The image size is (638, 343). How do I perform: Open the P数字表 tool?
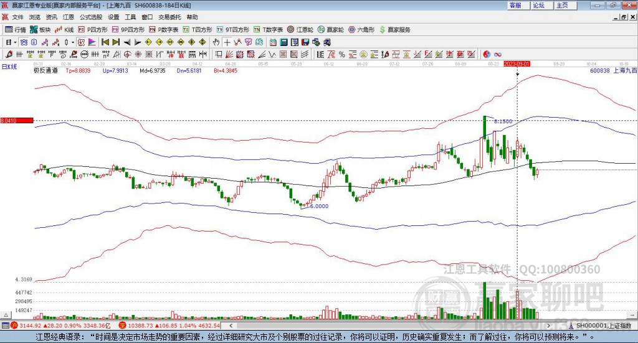click(164, 30)
